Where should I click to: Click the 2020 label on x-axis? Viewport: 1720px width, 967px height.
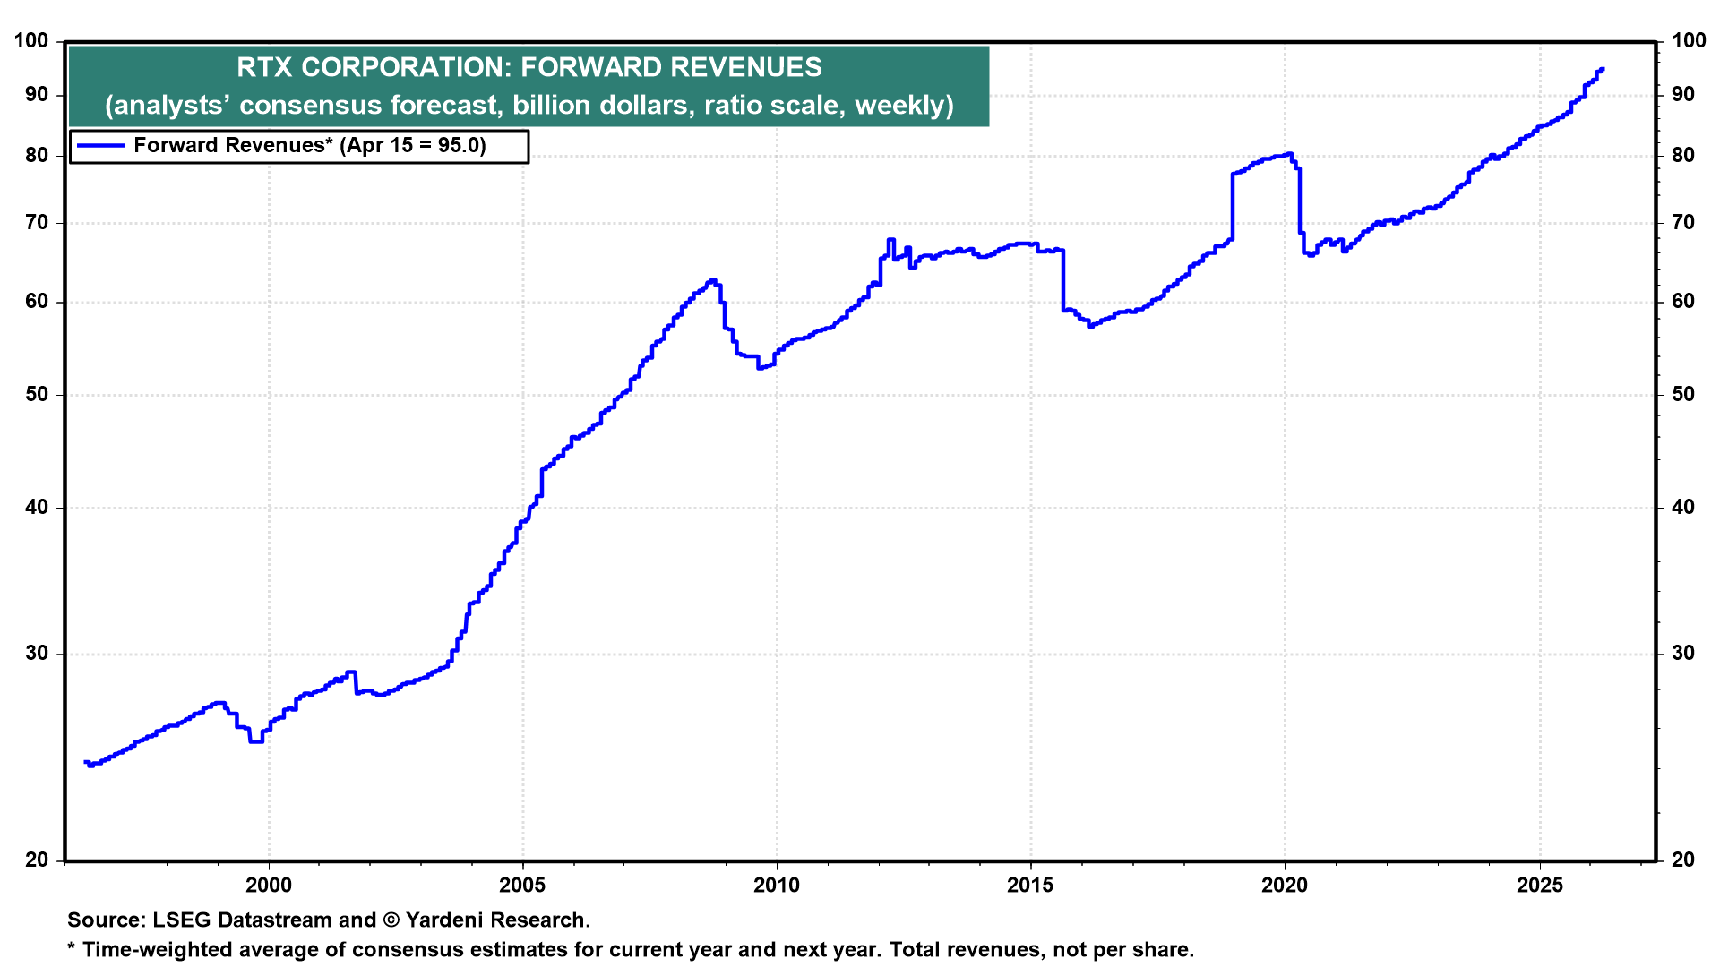pyautogui.click(x=1285, y=886)
